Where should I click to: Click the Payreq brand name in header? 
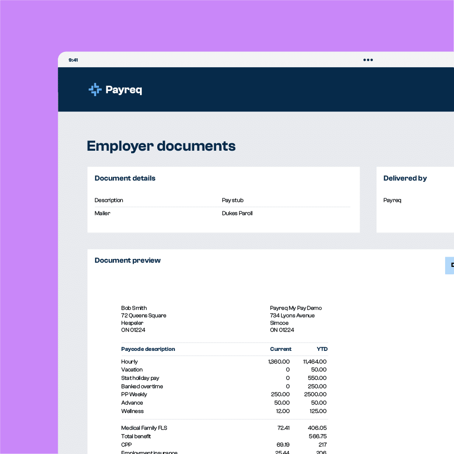124,90
